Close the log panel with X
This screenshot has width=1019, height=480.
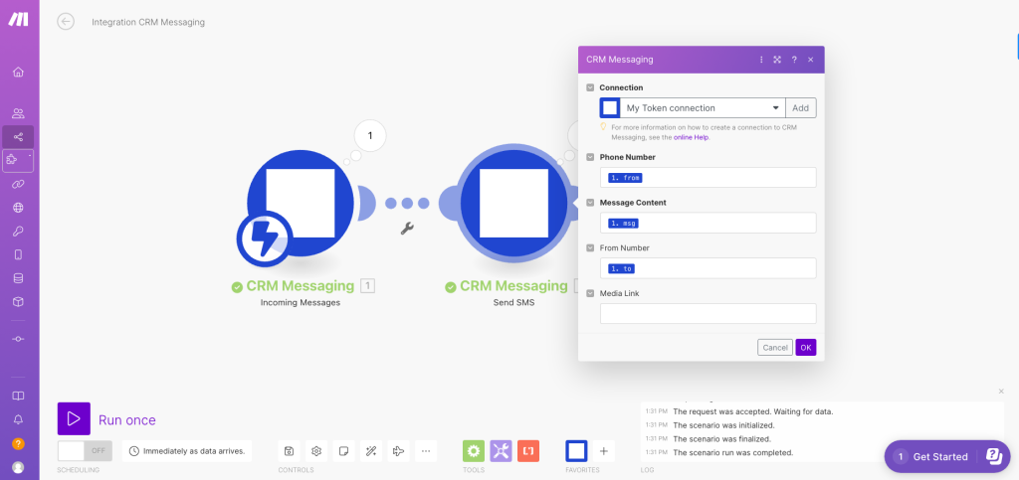point(1001,392)
